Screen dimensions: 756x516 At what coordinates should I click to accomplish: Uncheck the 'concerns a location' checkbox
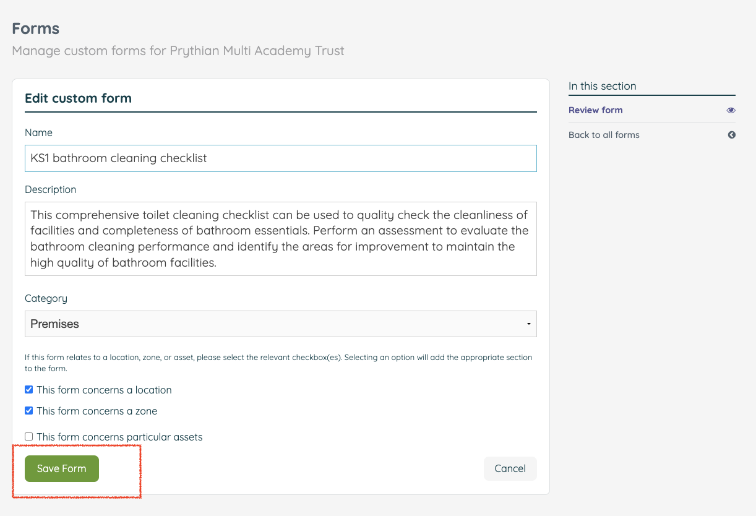(x=29, y=390)
